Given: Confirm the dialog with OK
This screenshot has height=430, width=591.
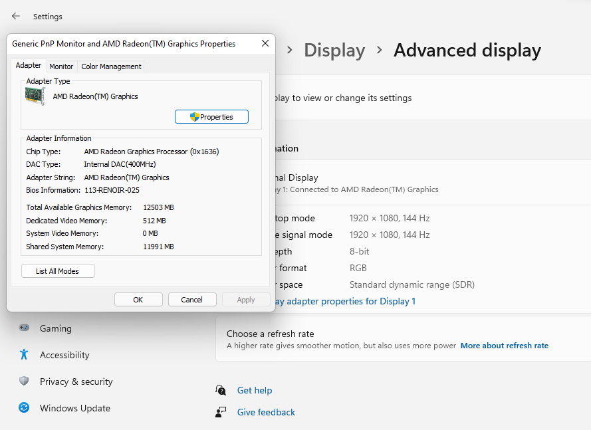Looking at the screenshot, I should (x=138, y=300).
